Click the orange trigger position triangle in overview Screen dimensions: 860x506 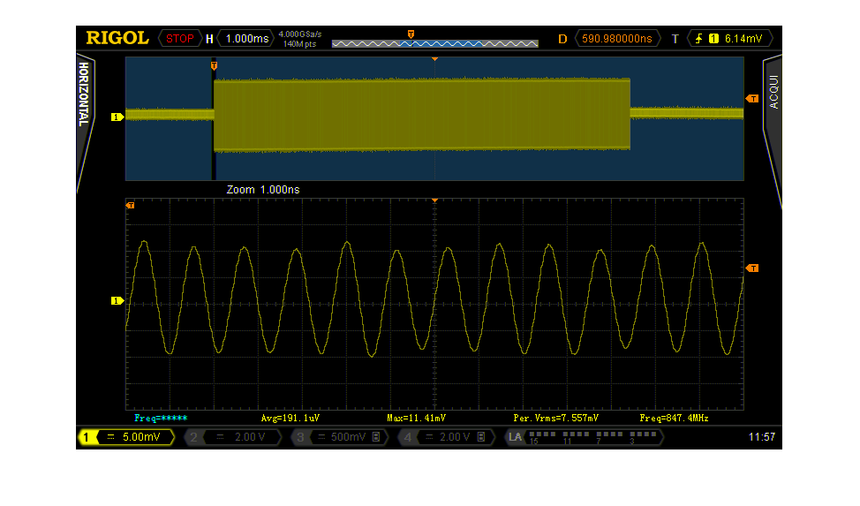pyautogui.click(x=434, y=58)
